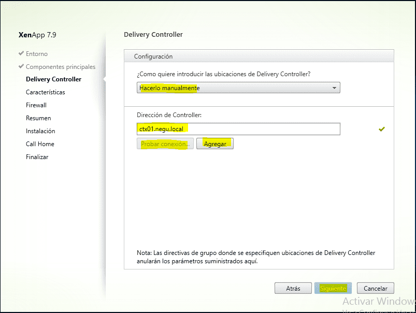Click the Agregar button
The height and width of the screenshot is (313, 416).
(x=214, y=143)
